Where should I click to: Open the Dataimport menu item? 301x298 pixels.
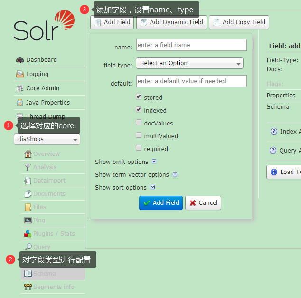click(53, 181)
